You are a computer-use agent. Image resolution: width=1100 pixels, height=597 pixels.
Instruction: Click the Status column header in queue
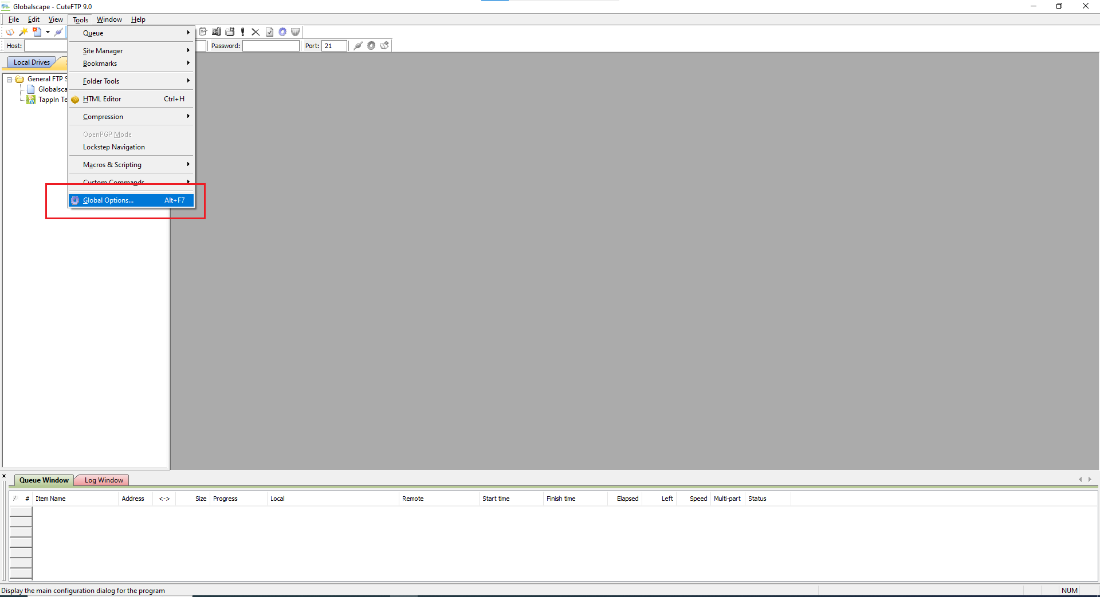(757, 499)
